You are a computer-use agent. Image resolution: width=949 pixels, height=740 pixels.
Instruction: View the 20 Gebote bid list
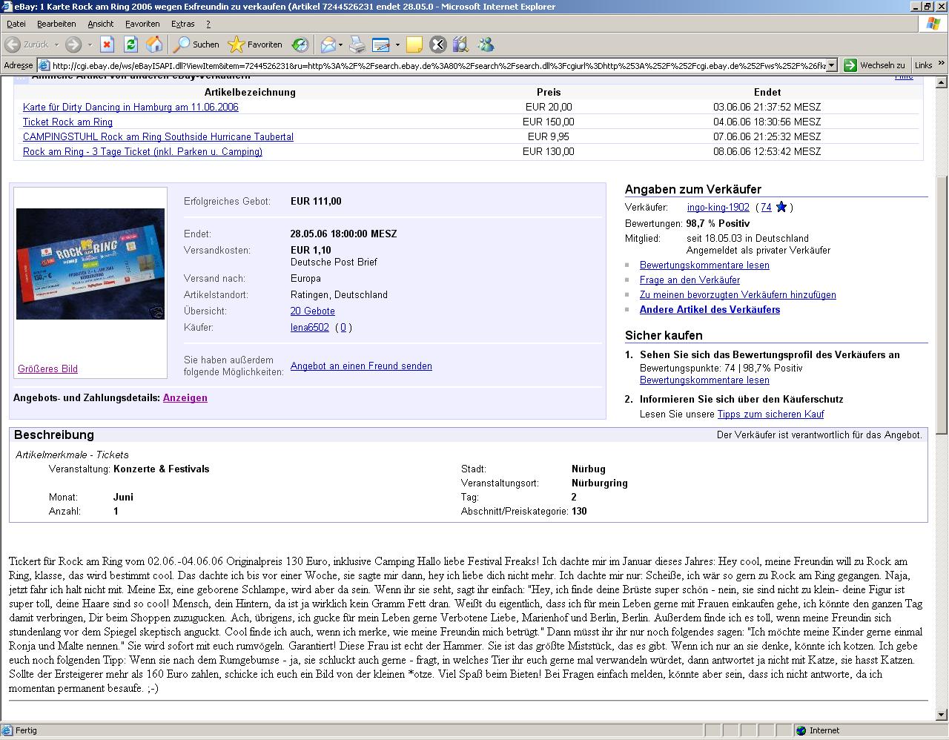coord(313,311)
